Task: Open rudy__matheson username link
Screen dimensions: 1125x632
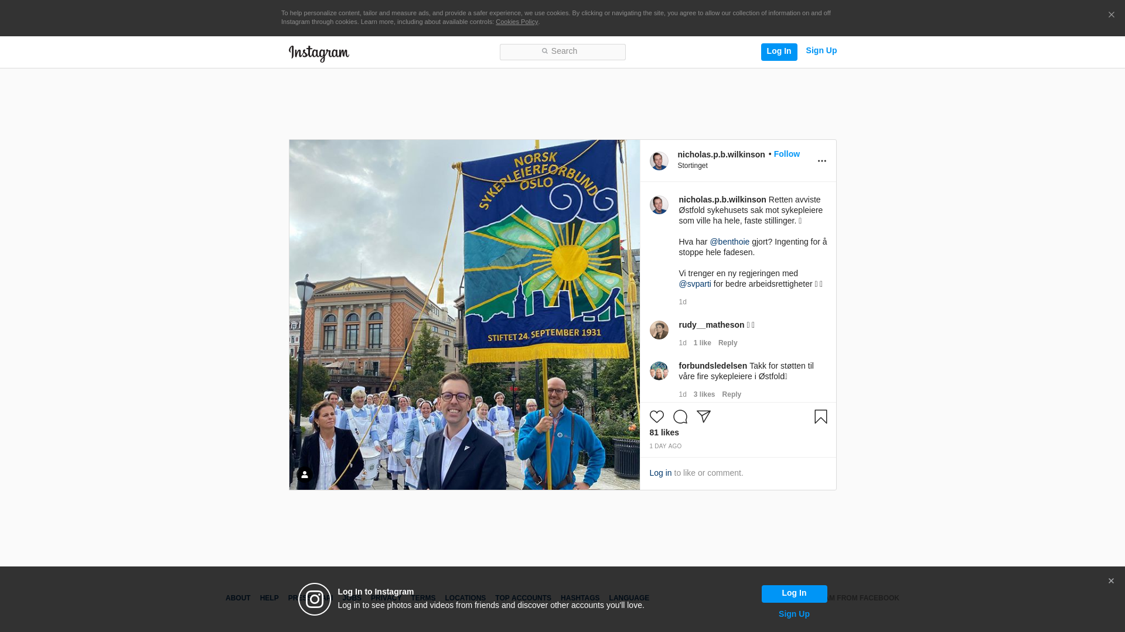Action: pyautogui.click(x=711, y=325)
